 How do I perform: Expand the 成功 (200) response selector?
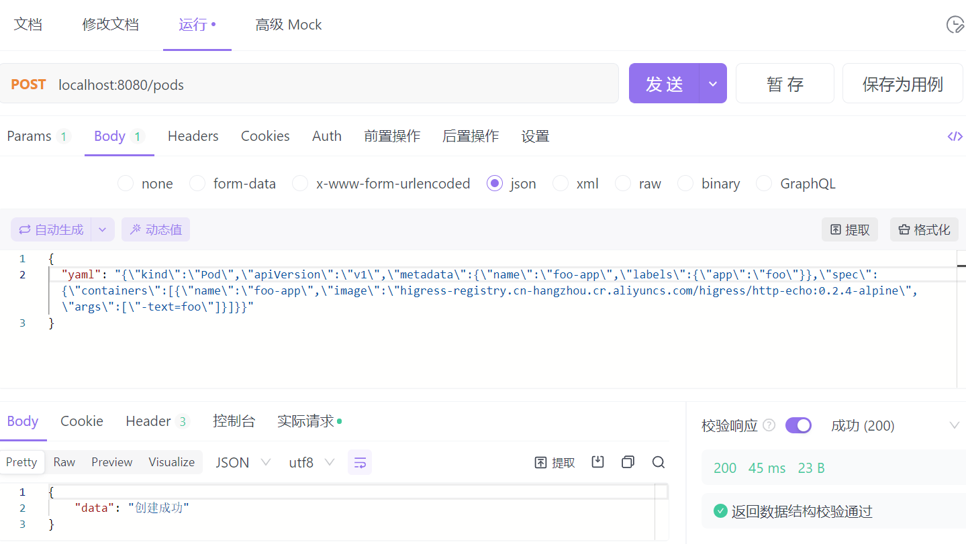pos(954,425)
